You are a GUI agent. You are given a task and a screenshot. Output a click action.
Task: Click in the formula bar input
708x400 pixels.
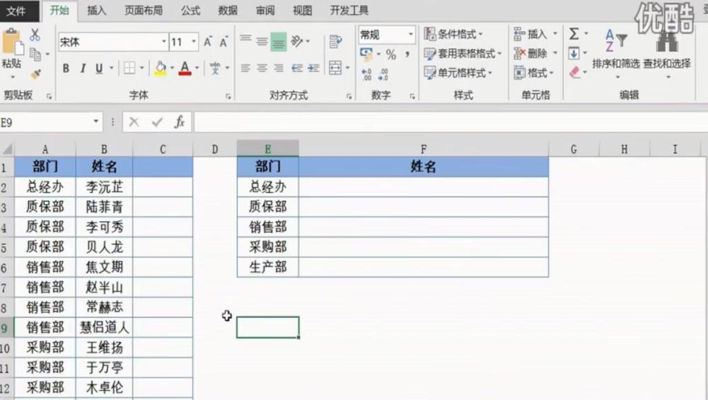coord(451,122)
